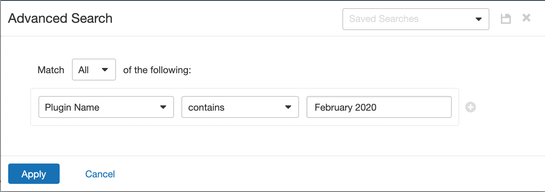Click the caret on the contains selector
This screenshot has width=545, height=192.
(288, 107)
